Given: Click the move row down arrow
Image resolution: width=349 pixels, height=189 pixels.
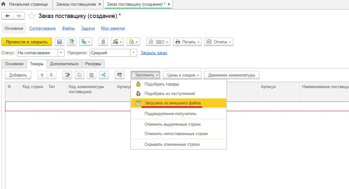Looking at the screenshot, I should [51, 75].
